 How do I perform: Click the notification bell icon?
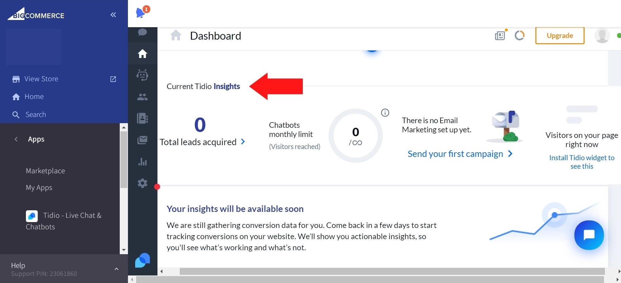click(141, 12)
